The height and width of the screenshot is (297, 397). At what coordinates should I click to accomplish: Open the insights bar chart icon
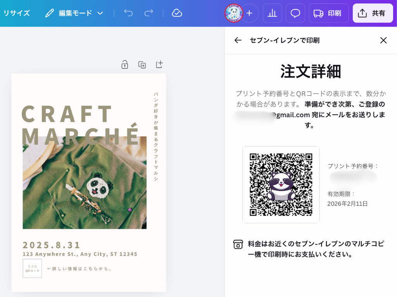point(272,13)
